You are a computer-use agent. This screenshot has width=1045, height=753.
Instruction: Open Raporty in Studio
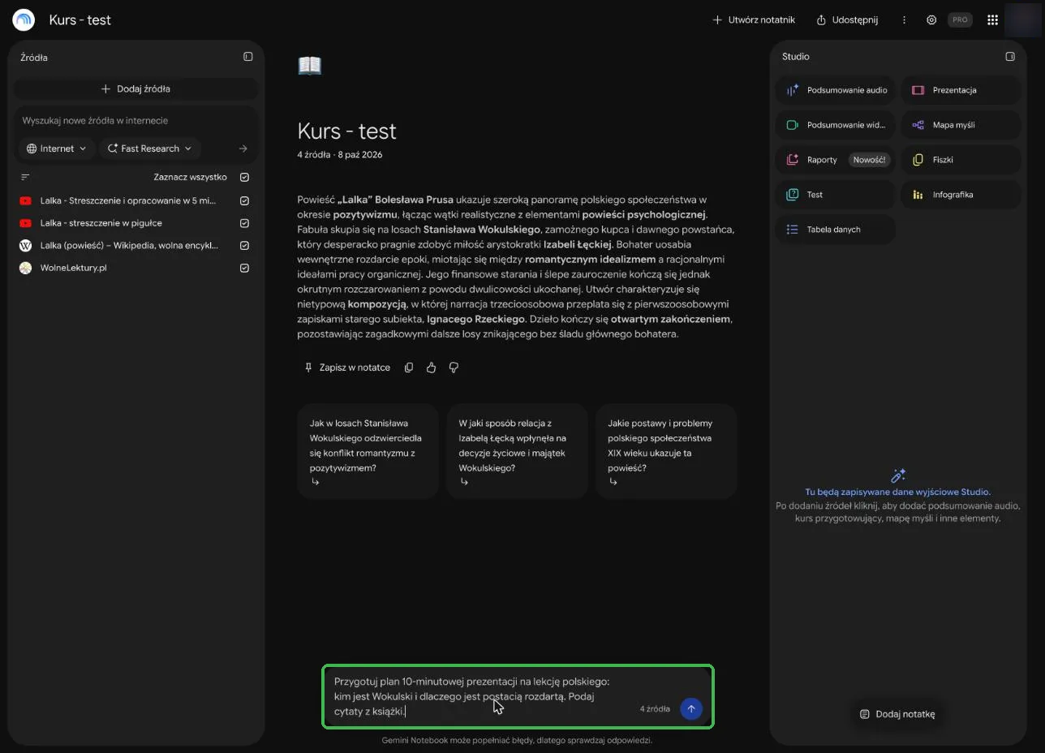point(836,160)
